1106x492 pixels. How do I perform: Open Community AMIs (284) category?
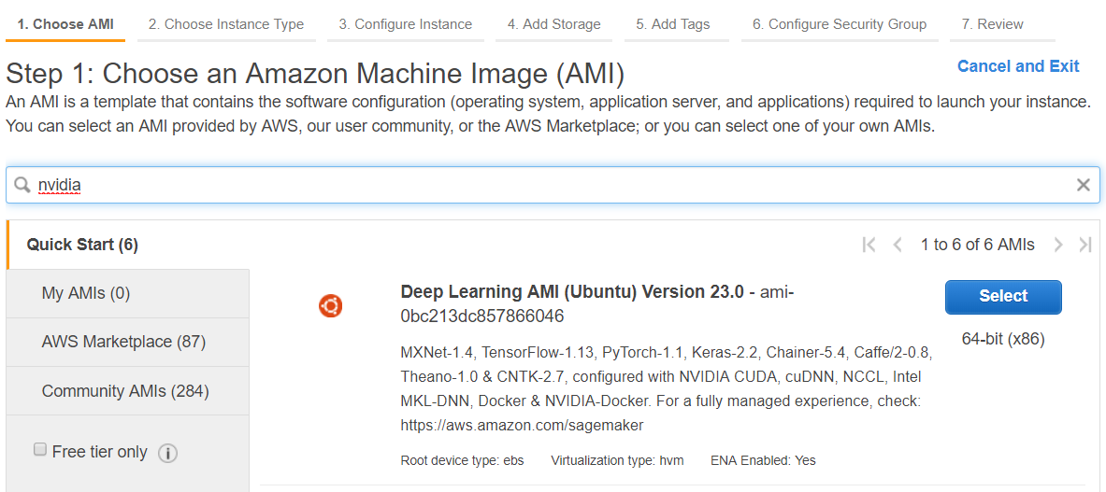[127, 390]
